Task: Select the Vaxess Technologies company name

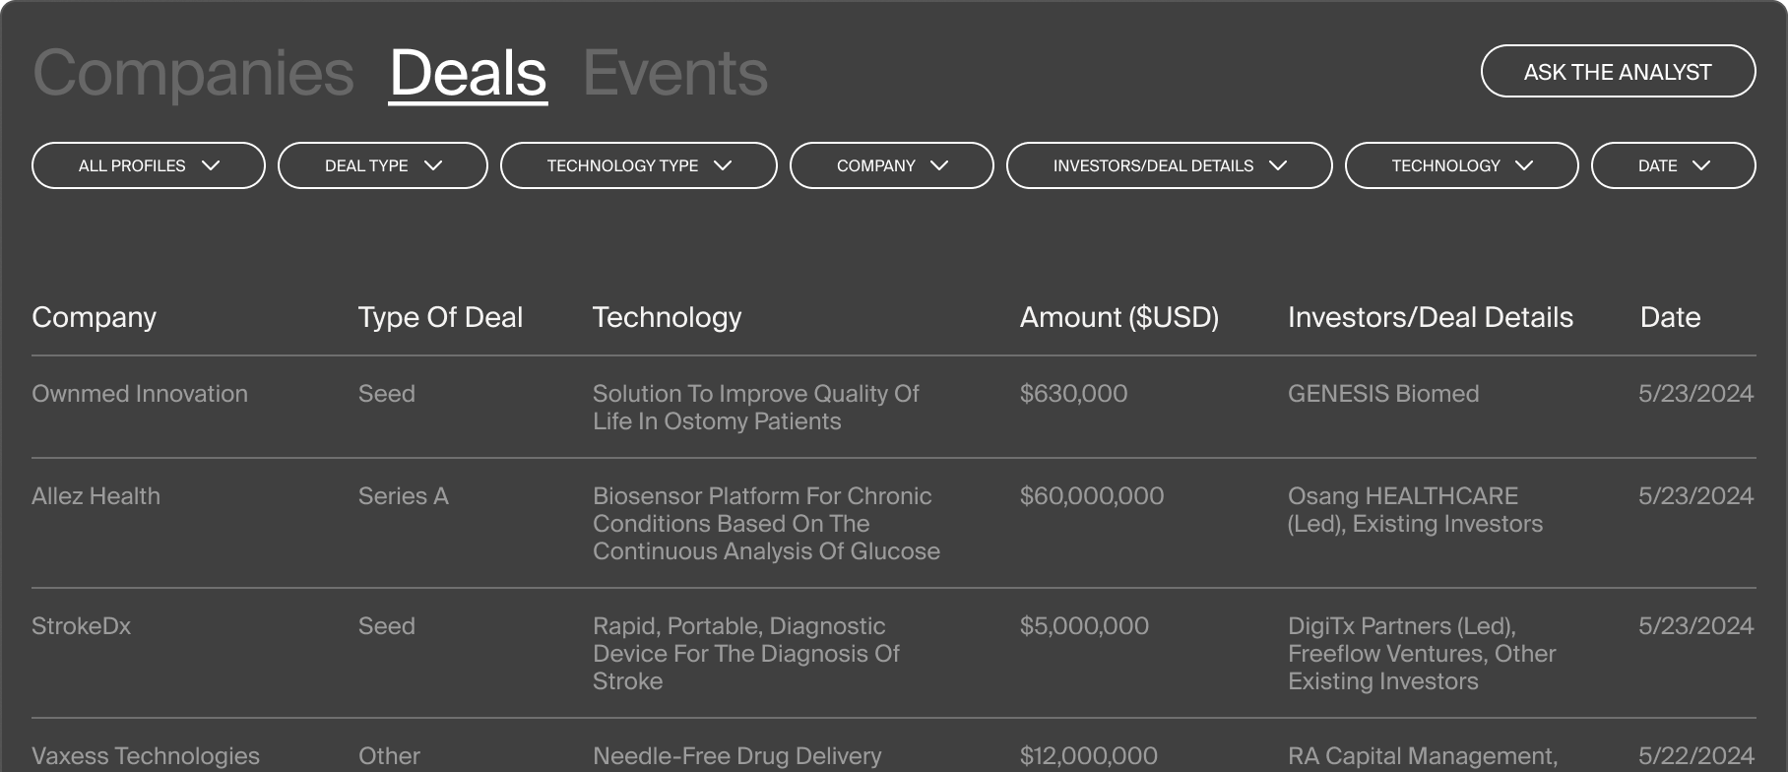Action: [146, 755]
